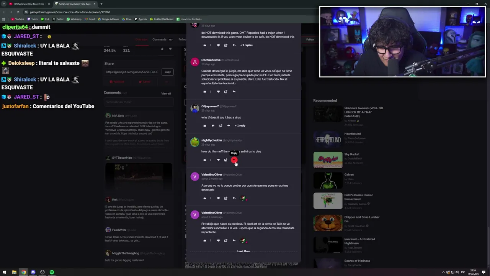The height and width of the screenshot is (276, 490).
Task: Reply to the 'pixel art' ValentinoOliver comment
Action: 234,241
